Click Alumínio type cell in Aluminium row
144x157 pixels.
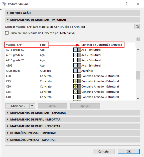[46, 71]
